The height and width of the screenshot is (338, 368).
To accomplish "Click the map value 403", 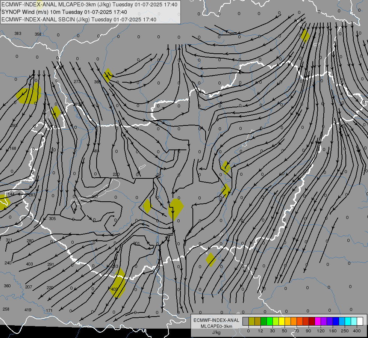I will tap(29, 264).
